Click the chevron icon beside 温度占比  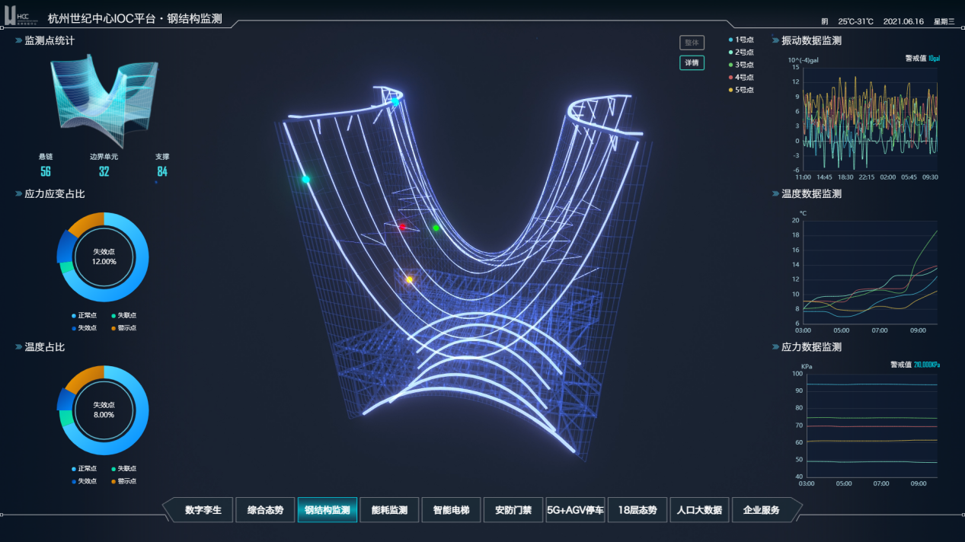click(18, 347)
